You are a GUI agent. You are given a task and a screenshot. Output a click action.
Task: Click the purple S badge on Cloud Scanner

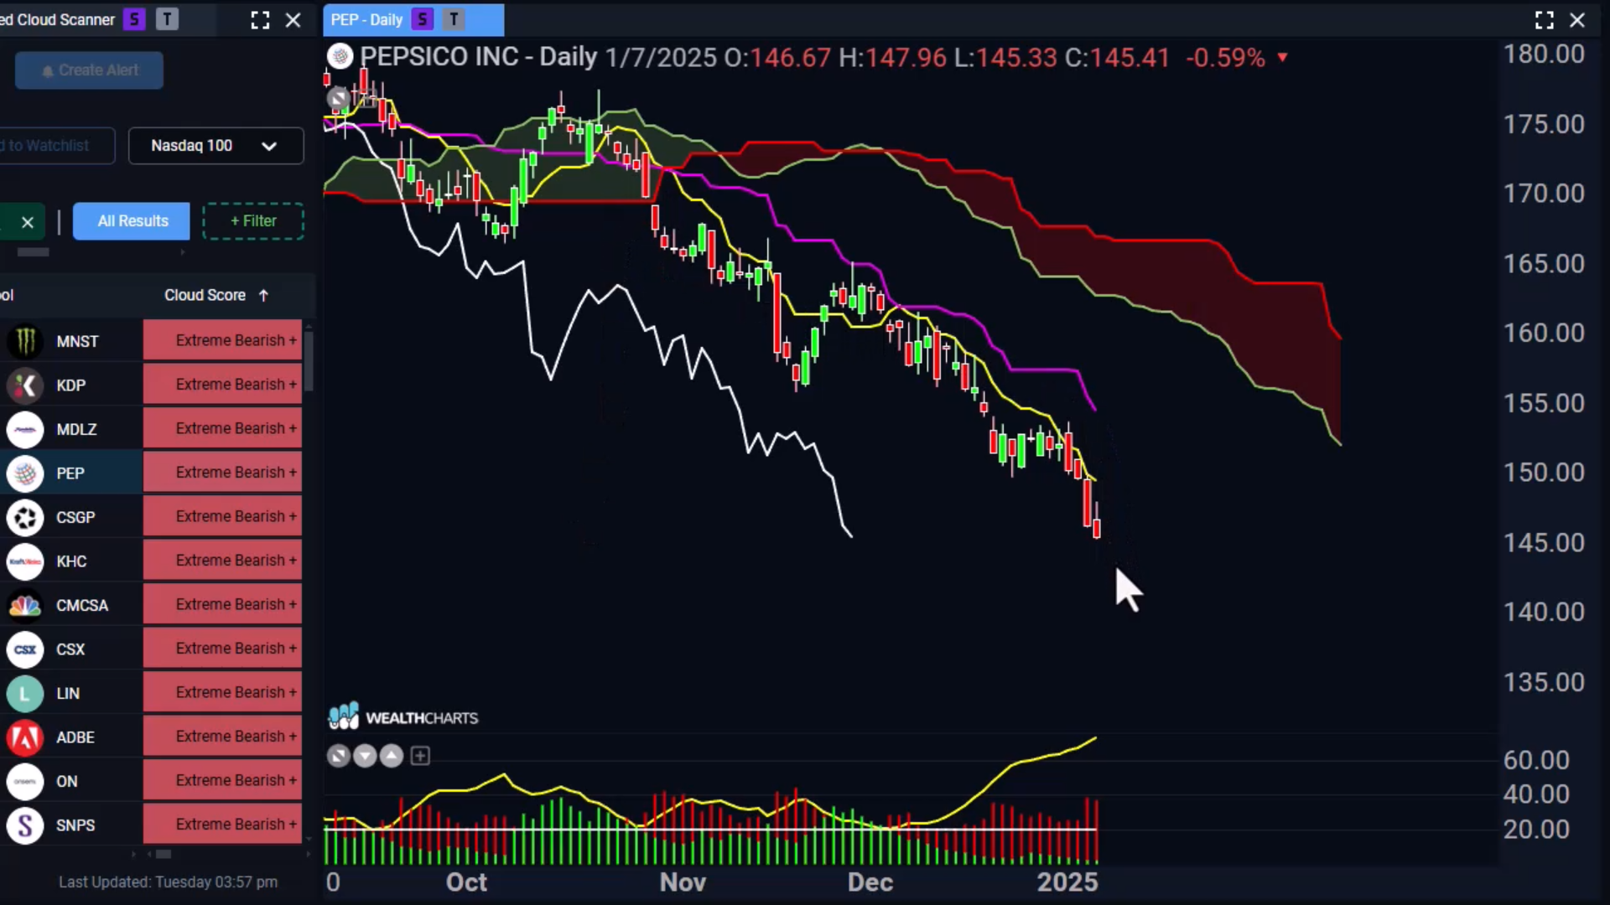point(134,19)
